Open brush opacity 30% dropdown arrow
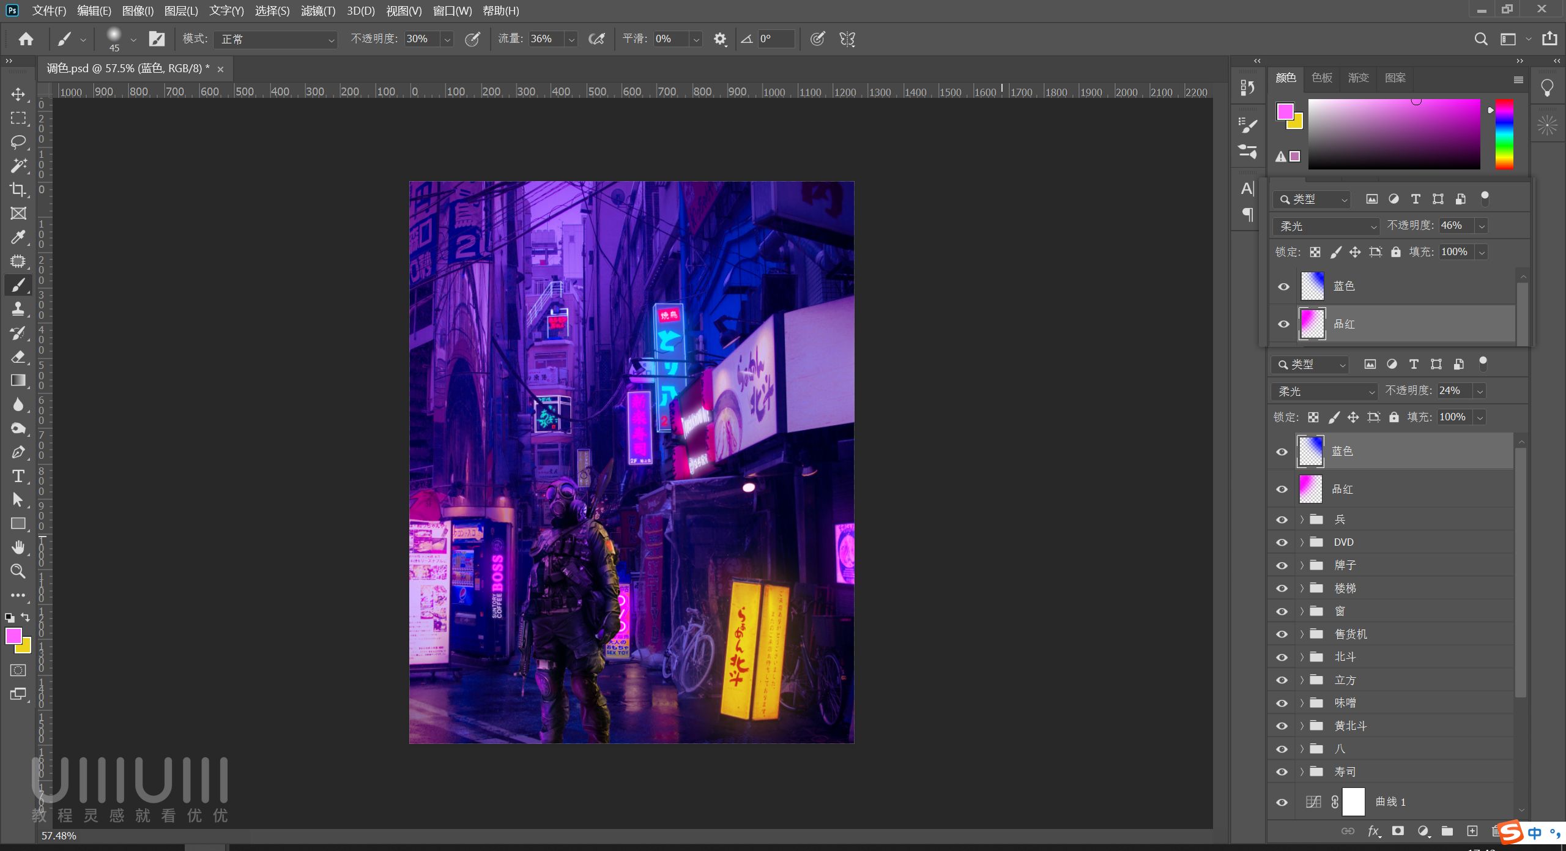 tap(447, 39)
